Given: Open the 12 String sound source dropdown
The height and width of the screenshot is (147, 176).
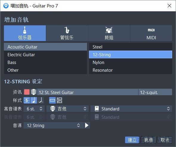Looking at the screenshot, I should [x=53, y=125].
